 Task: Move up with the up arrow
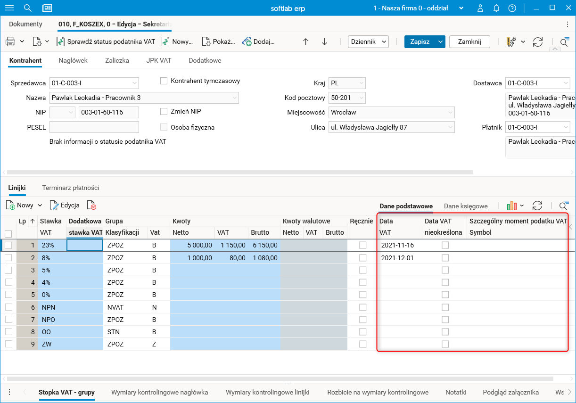pos(305,41)
